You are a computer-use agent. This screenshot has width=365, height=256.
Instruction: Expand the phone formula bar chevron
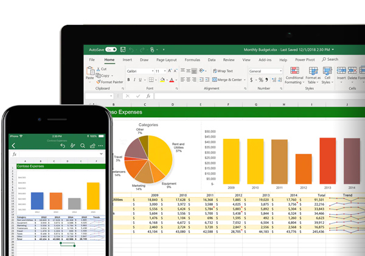point(101,153)
